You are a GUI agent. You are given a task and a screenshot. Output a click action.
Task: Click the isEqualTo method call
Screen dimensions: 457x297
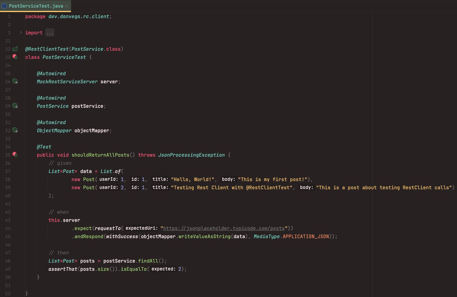point(134,269)
